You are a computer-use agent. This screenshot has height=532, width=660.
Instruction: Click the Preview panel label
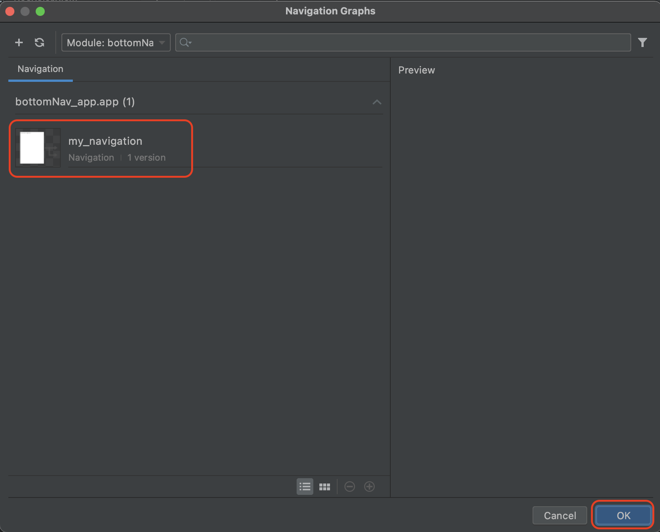tap(416, 70)
